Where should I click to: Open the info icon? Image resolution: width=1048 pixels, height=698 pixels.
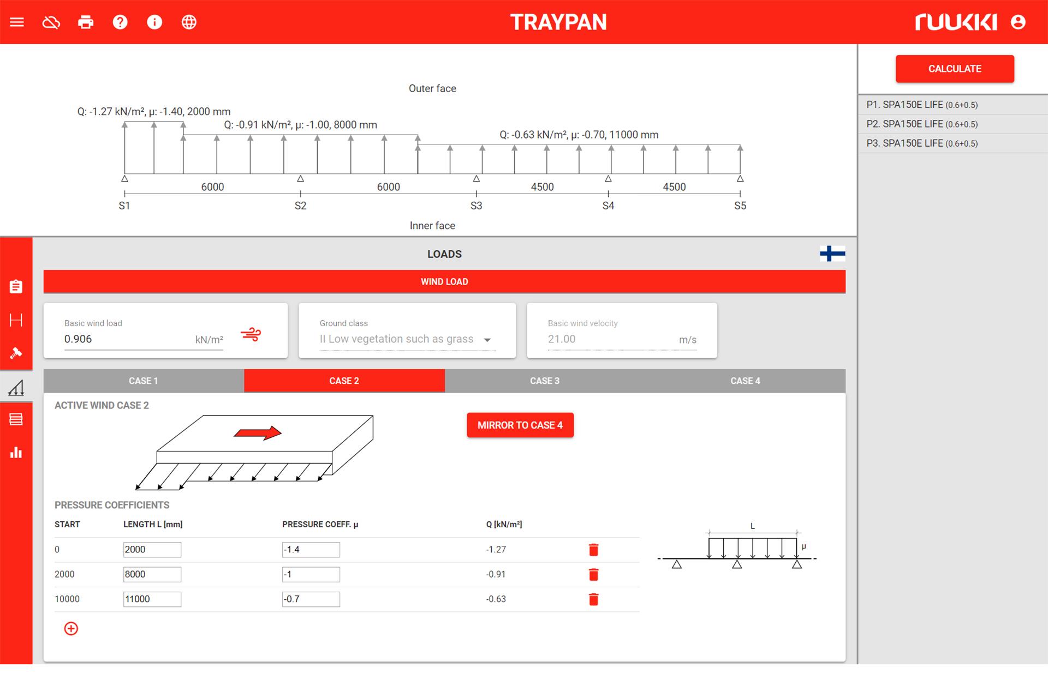154,22
